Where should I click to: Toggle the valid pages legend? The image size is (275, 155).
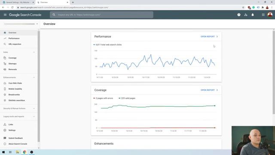point(127,98)
